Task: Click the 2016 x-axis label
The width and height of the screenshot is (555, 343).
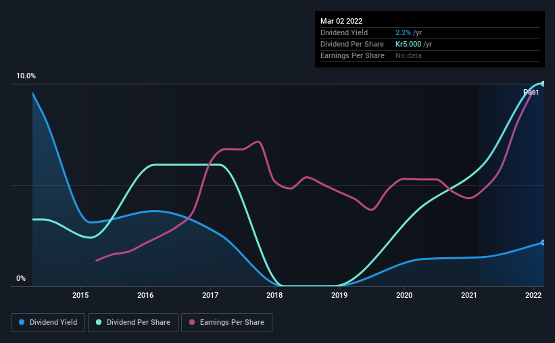Action: (x=145, y=295)
